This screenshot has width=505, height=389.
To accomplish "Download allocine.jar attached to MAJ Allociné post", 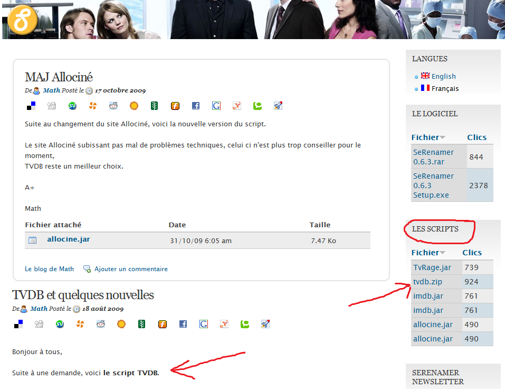I will [69, 239].
